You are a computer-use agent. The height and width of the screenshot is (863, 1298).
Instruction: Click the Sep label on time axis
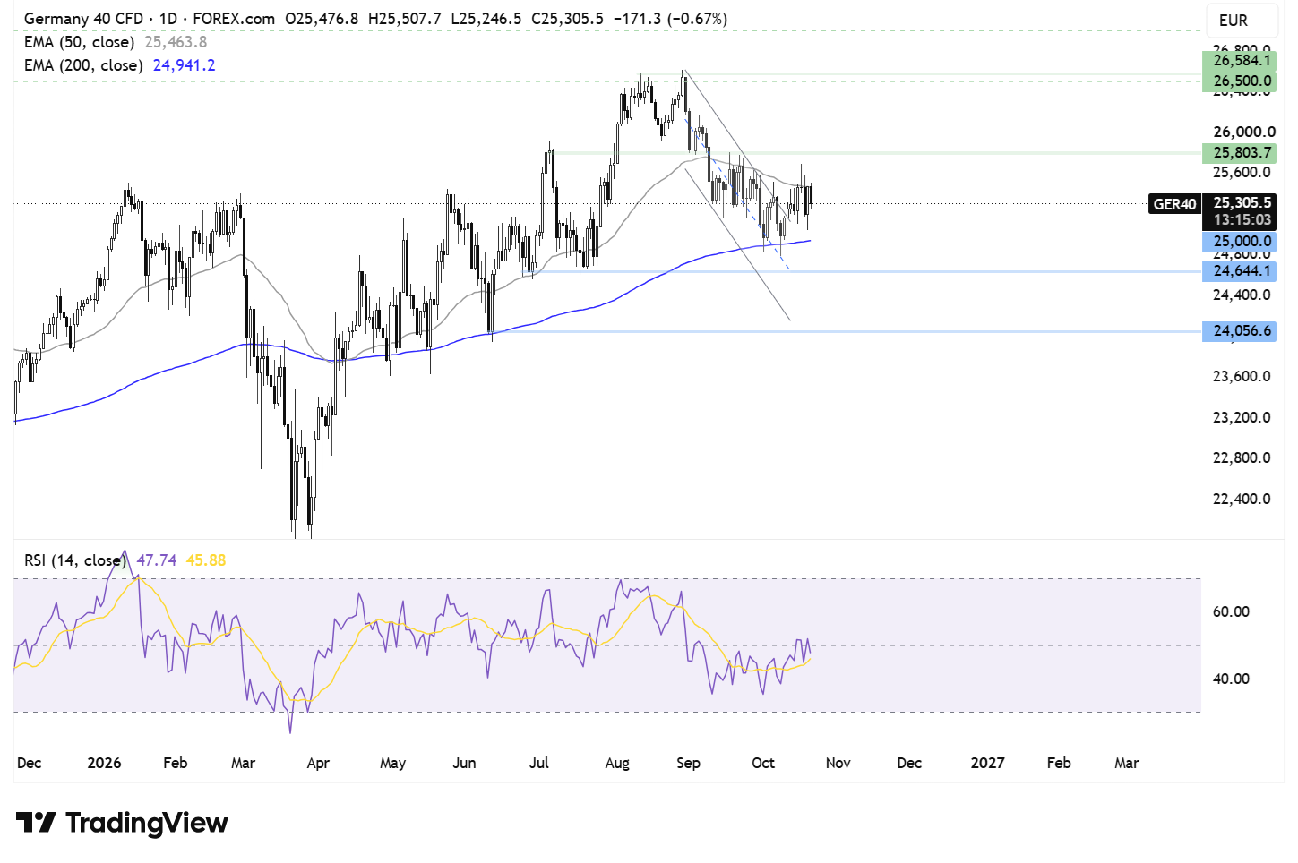688,764
